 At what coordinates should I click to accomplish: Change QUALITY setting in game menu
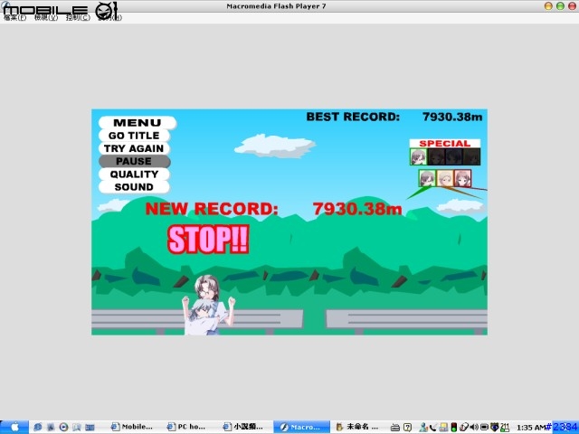pos(134,175)
